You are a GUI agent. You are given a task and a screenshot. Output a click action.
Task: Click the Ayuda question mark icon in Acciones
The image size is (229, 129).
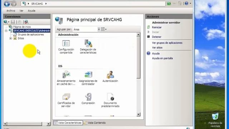(x=148, y=53)
